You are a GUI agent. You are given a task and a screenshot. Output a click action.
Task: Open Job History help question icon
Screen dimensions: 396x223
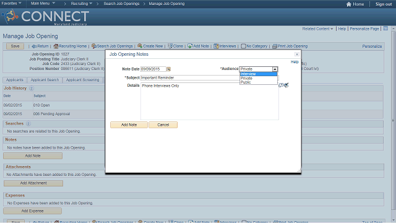[x=32, y=88]
